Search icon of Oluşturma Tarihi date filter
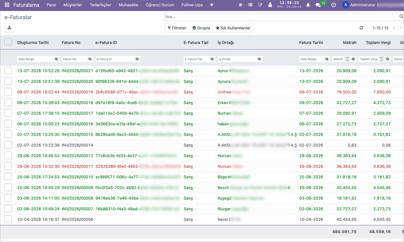404x242 pixels. click(56, 59)
